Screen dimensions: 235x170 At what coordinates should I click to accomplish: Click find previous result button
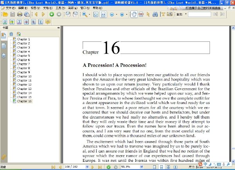point(215,14)
